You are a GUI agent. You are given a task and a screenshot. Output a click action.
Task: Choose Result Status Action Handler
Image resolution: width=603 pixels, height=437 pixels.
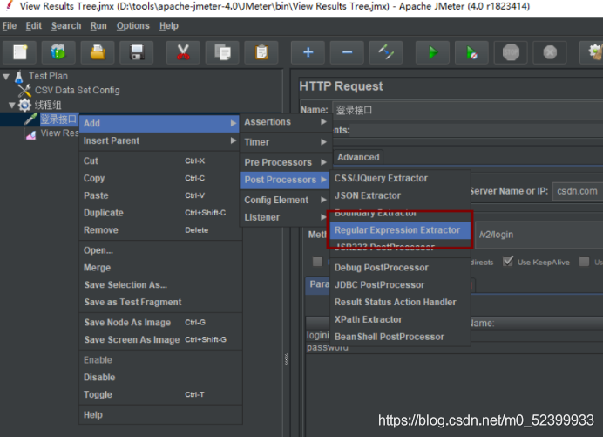[400, 303]
